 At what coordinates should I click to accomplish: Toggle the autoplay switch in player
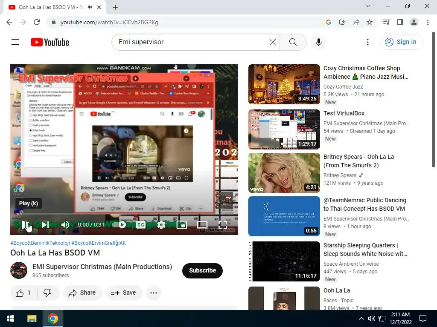(119, 225)
